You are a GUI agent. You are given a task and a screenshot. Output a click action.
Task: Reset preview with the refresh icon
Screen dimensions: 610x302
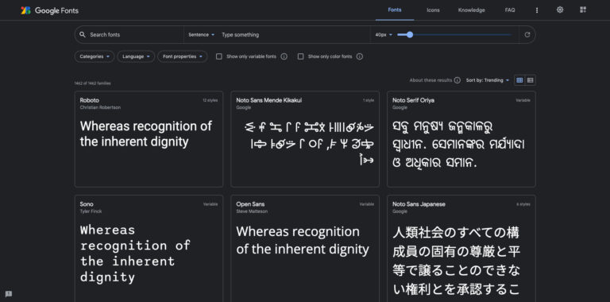(x=527, y=35)
